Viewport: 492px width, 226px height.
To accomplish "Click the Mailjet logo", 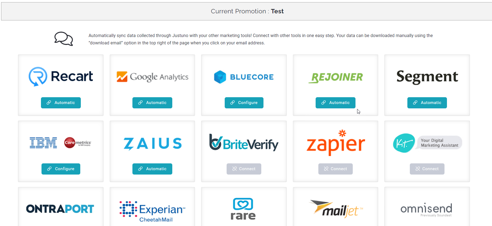I will coord(336,209).
